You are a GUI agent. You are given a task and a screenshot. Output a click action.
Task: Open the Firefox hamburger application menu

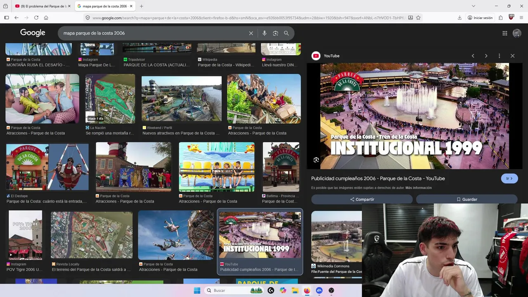click(521, 18)
